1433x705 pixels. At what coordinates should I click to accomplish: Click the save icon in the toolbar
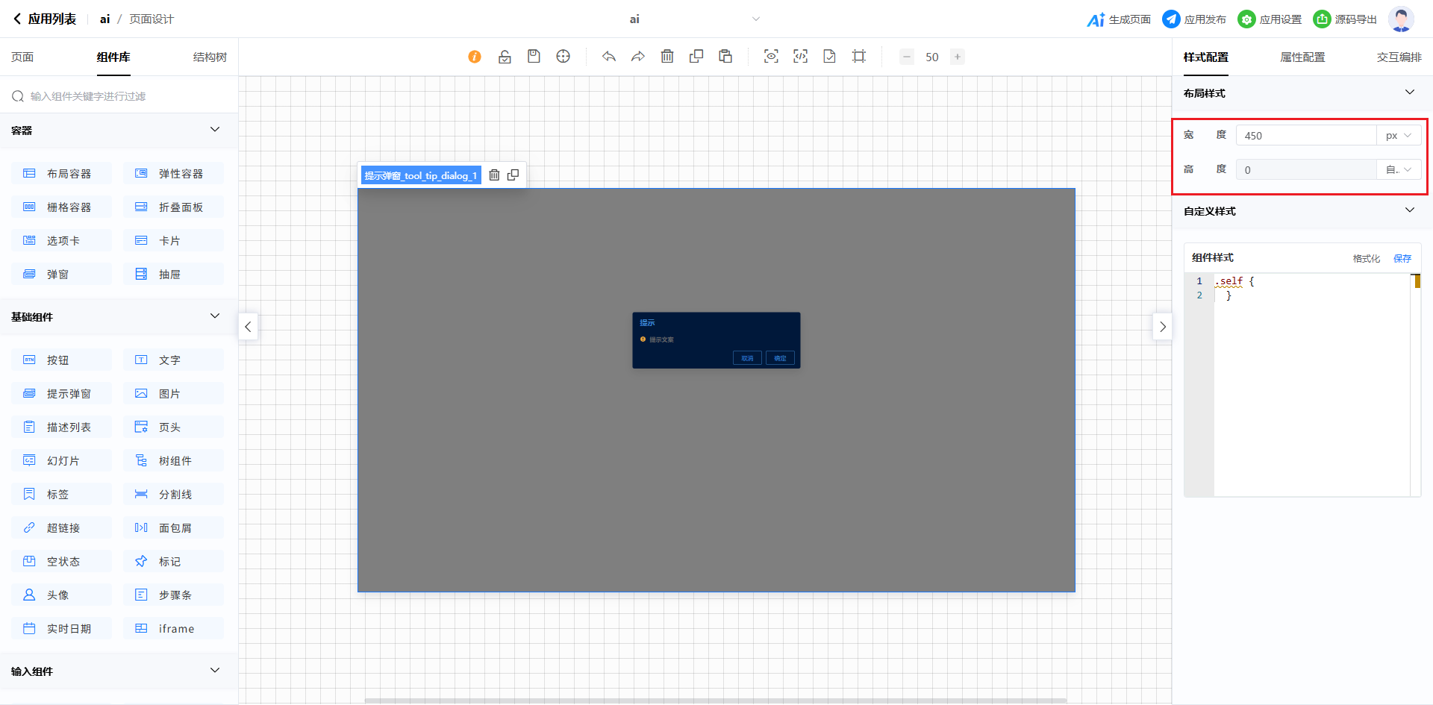(534, 57)
